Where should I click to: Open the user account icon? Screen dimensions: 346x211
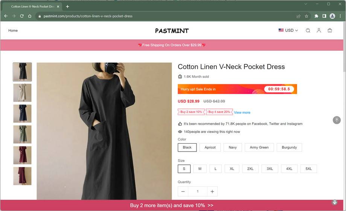[319, 30]
